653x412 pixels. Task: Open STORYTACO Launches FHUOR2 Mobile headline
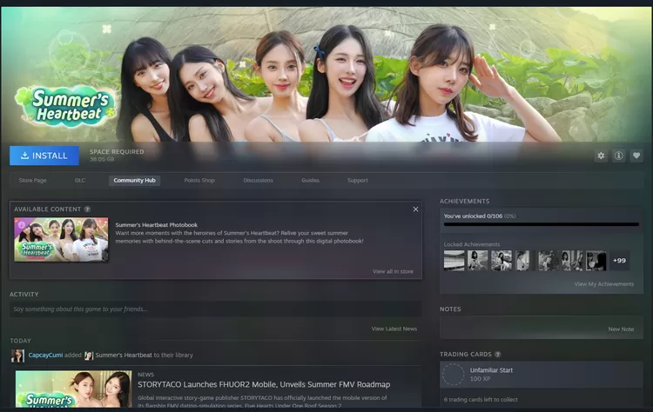point(264,384)
